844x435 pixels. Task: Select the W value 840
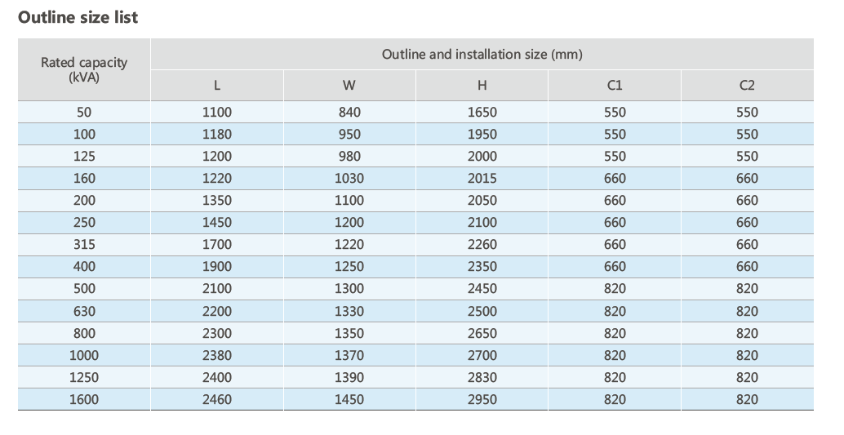click(349, 113)
